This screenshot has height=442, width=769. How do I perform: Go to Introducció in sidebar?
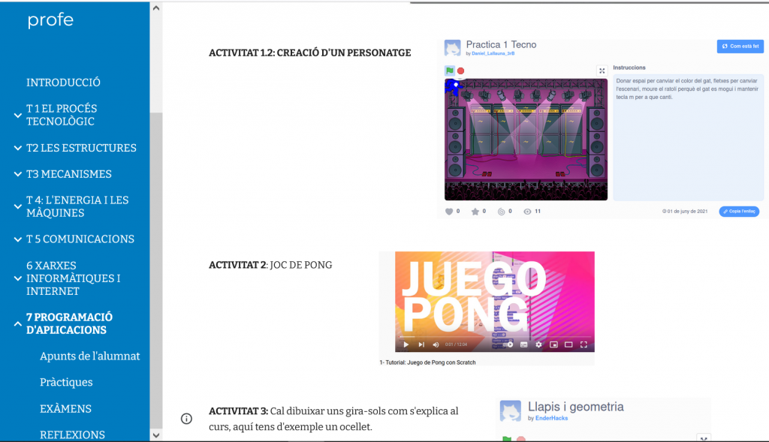tap(63, 83)
